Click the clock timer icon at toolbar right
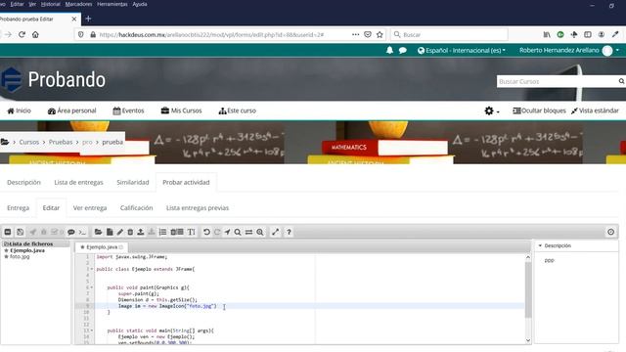Screen dimensions: 626x352 [x=610, y=232]
